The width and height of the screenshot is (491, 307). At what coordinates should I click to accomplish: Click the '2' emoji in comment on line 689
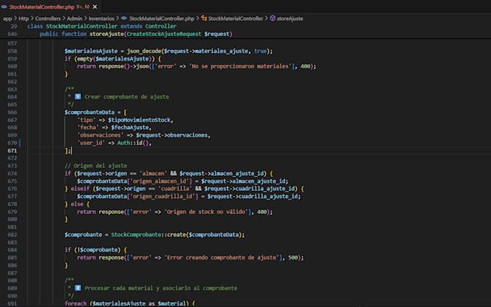click(x=78, y=288)
